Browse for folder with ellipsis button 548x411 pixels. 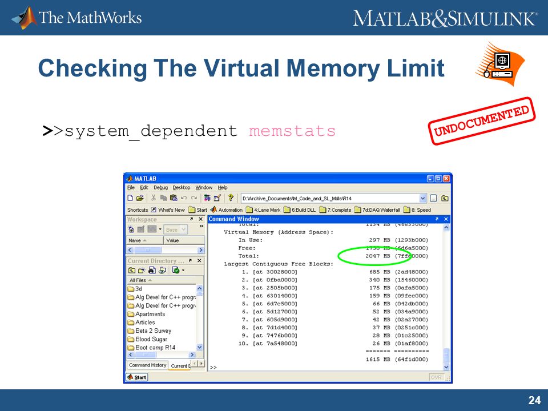[x=433, y=199]
